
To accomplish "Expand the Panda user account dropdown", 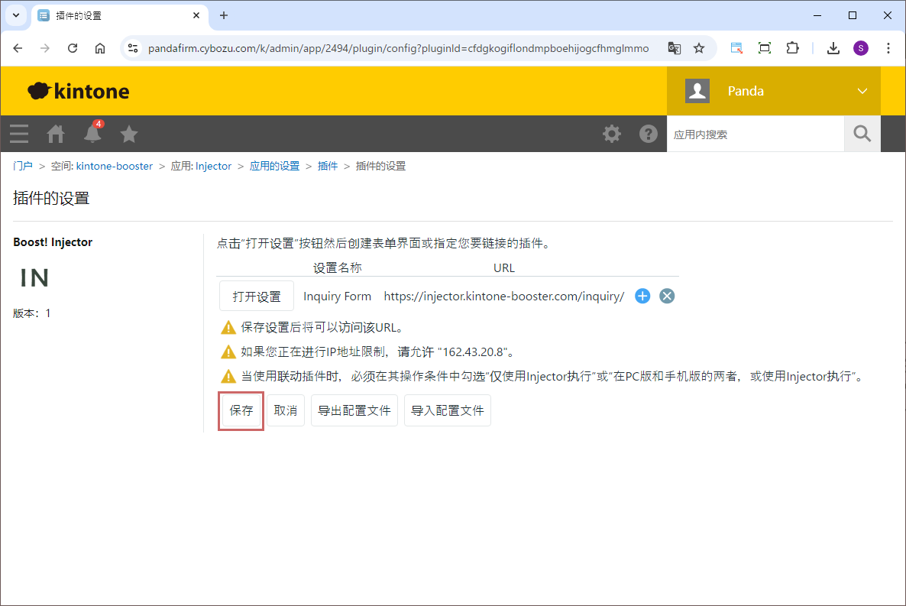I will tap(862, 91).
